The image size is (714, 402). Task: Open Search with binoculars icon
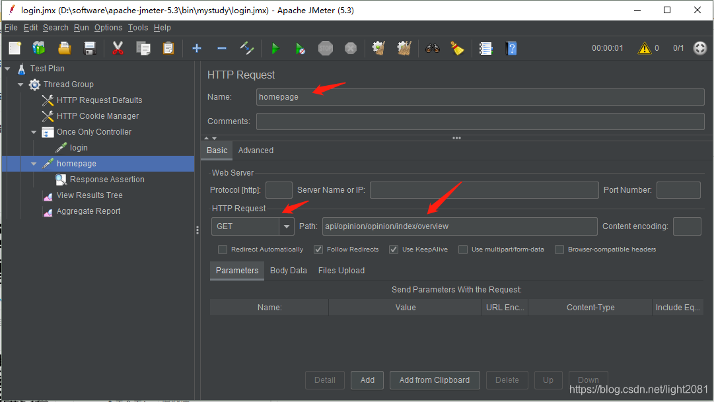(432, 48)
